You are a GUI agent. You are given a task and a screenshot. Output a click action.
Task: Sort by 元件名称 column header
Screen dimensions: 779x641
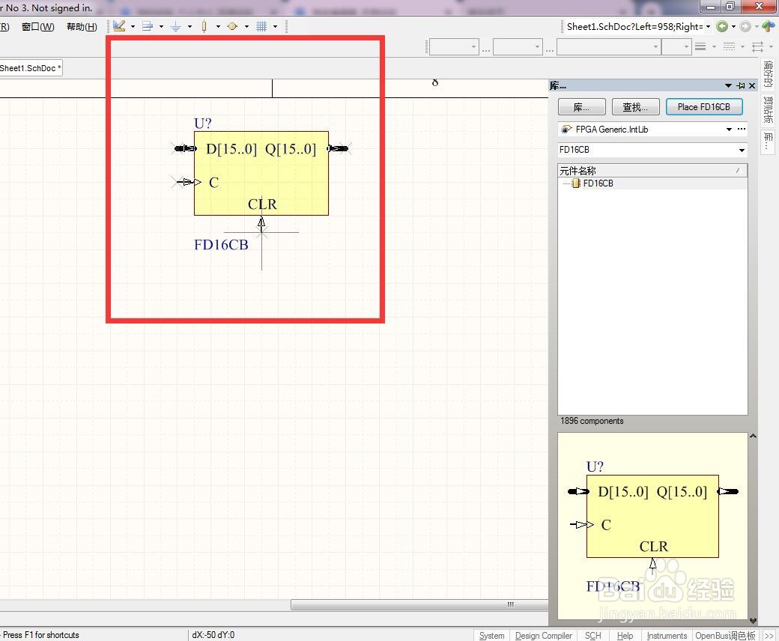[x=652, y=171]
